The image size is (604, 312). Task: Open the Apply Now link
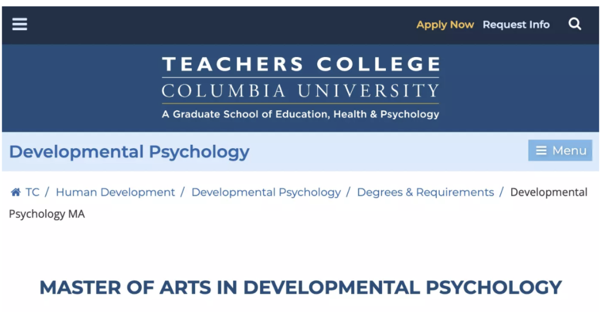[445, 25]
